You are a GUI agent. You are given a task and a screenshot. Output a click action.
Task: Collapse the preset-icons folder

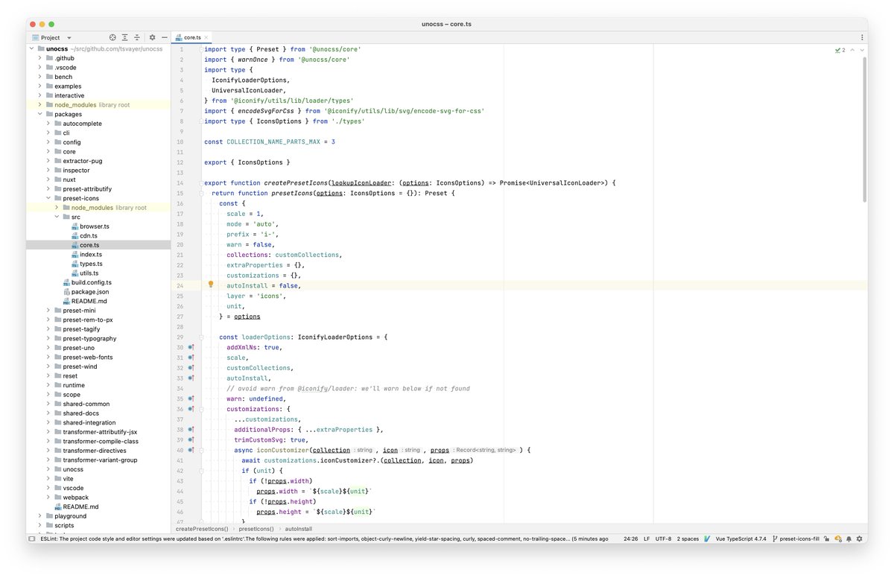tap(48, 198)
